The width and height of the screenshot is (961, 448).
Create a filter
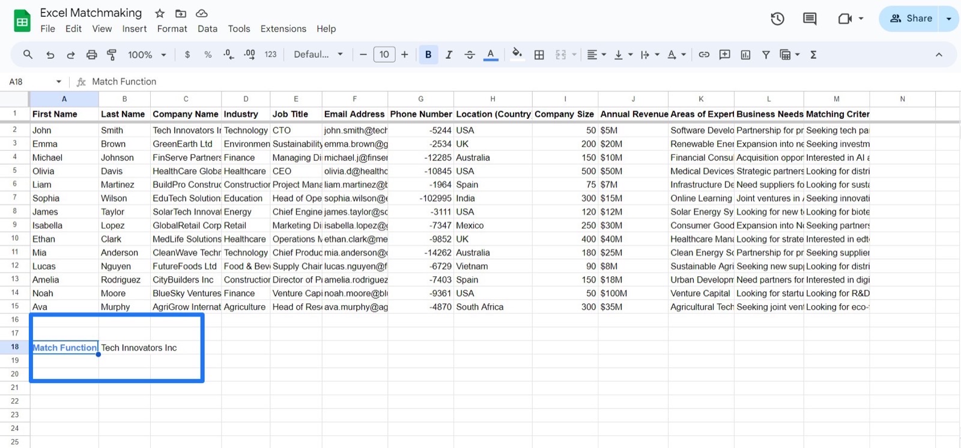(x=766, y=55)
